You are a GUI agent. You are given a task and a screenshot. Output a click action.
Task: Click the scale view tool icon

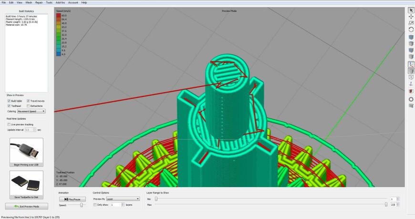411,23
